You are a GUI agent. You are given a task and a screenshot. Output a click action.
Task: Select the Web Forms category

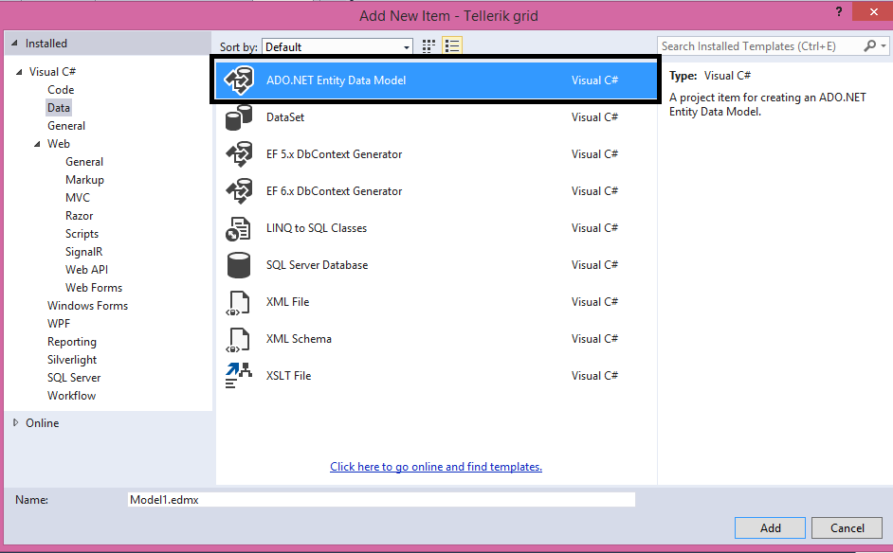94,288
